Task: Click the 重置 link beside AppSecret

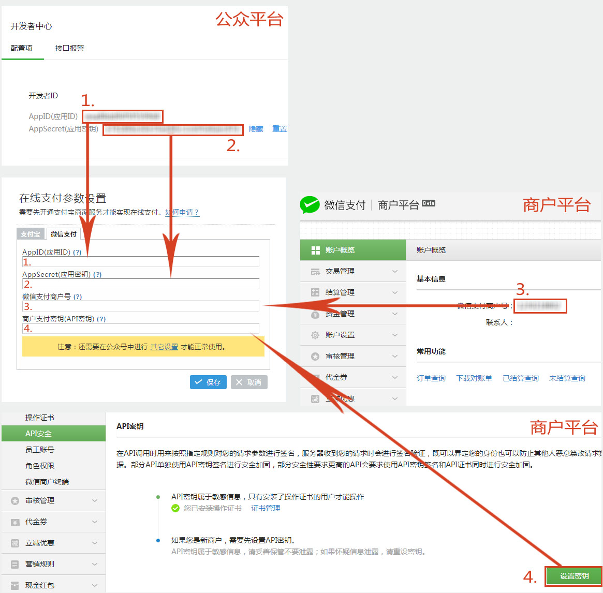Action: click(280, 129)
